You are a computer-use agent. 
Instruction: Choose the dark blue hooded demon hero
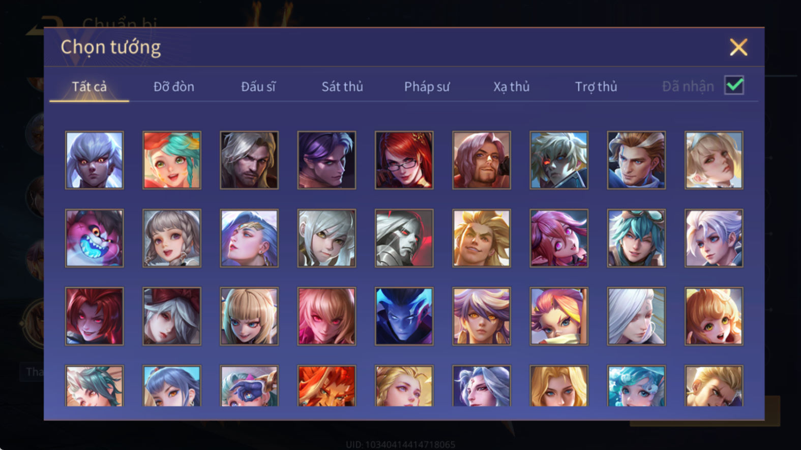404,316
